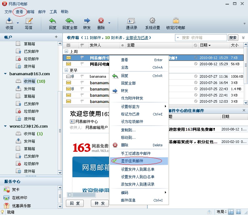Choose 添加发件人到通讯录 in context menu
This screenshot has height=215, width=248.
(139, 184)
